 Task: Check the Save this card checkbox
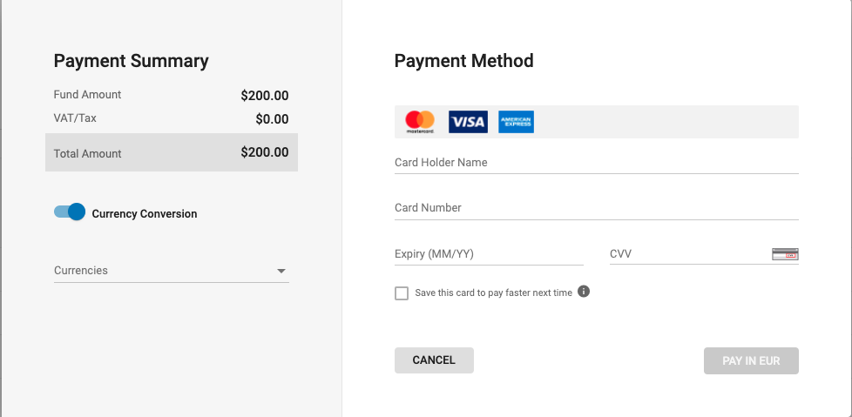pos(402,293)
